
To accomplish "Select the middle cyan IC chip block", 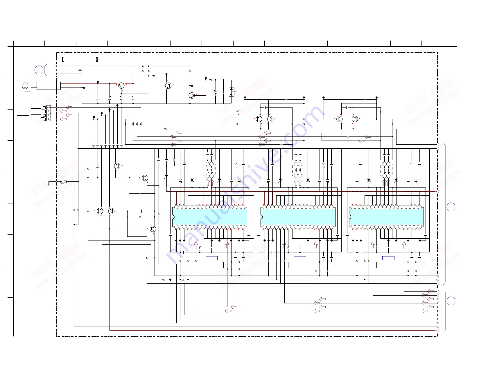I will (298, 217).
